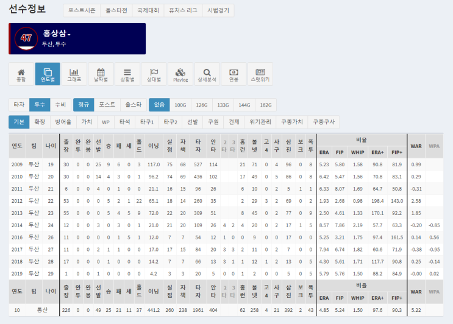
Task: Open the WP stats tab
Action: (105, 122)
